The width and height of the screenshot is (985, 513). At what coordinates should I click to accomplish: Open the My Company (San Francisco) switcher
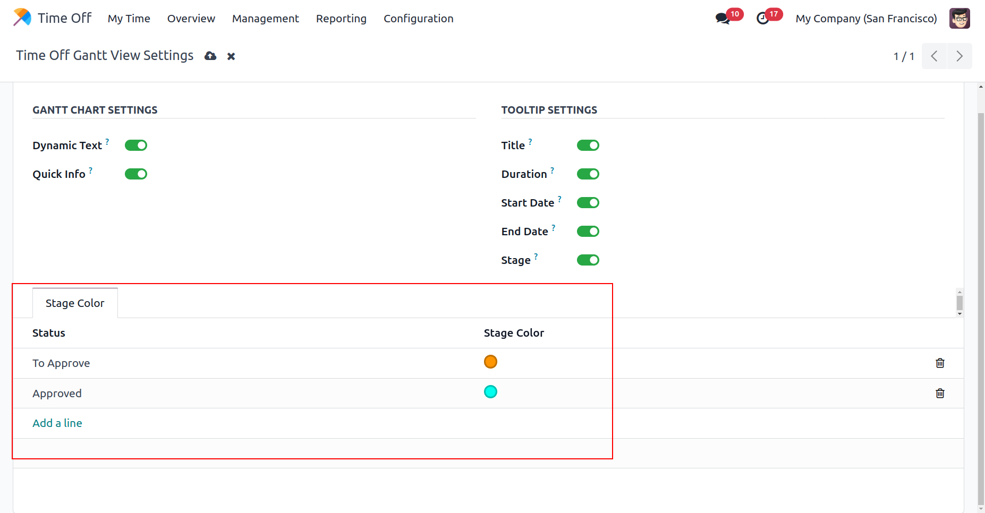(866, 19)
